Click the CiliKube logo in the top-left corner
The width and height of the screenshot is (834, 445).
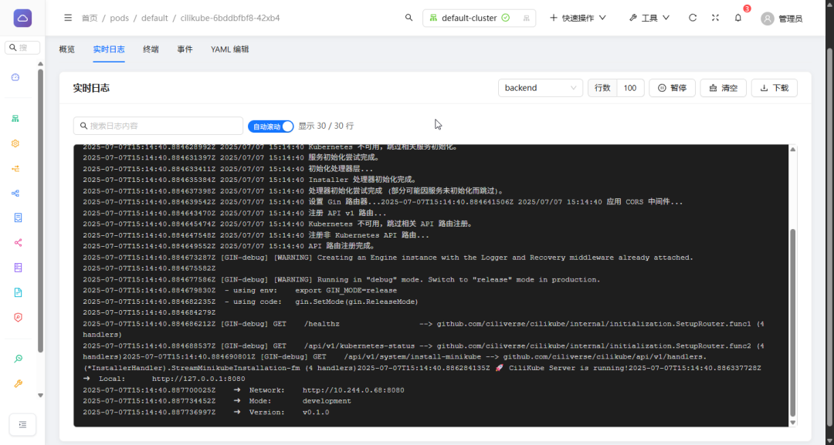22,17
